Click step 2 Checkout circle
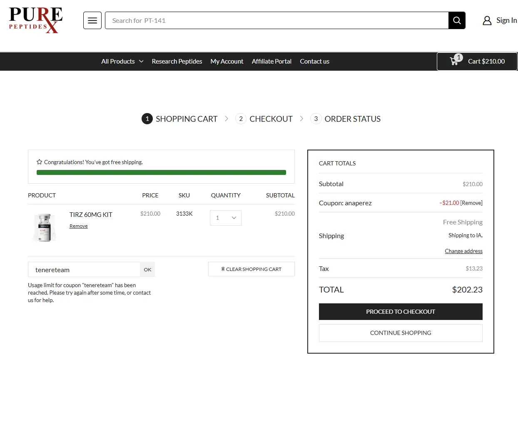This screenshot has width=518, height=428. pyautogui.click(x=241, y=119)
